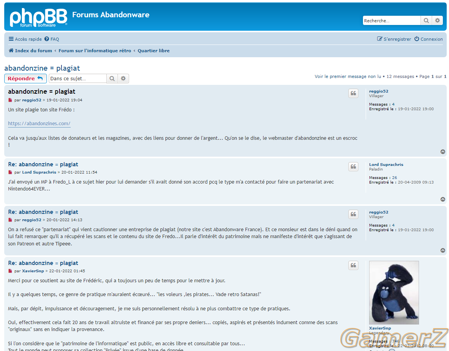449x351 pixels.
Task: Click Voir le premier message non lu
Action: pyautogui.click(x=348, y=76)
